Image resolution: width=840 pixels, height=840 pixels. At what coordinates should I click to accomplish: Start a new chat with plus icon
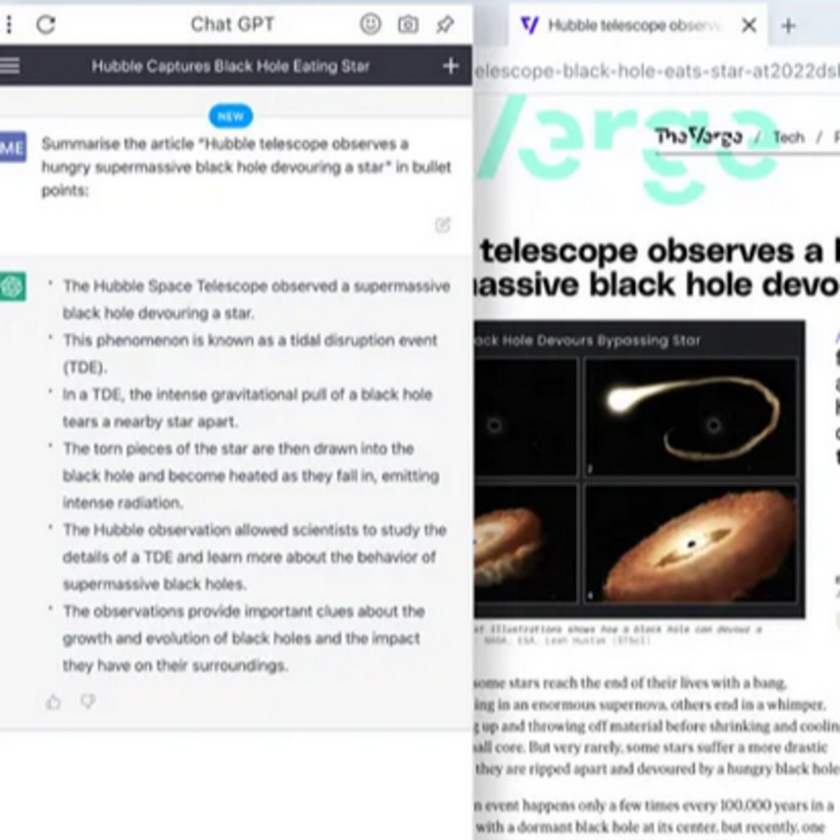tap(450, 65)
